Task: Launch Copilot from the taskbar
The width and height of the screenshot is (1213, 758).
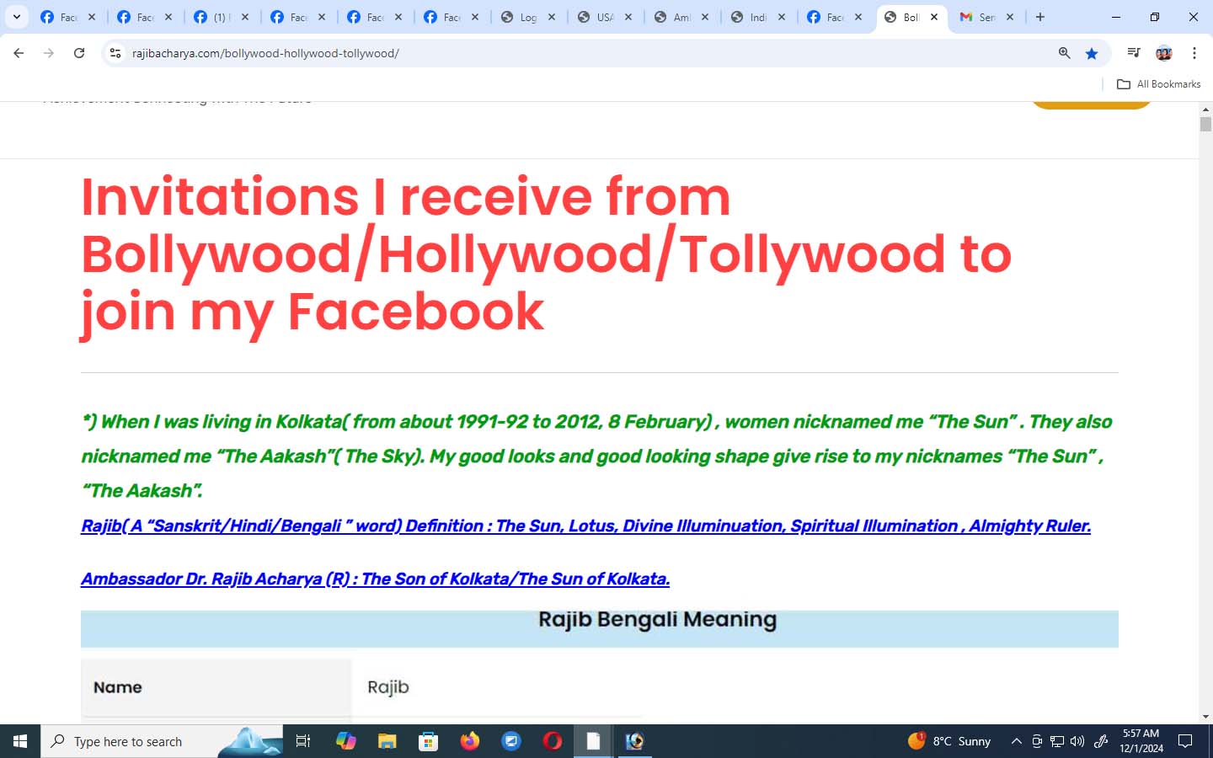Action: click(345, 741)
